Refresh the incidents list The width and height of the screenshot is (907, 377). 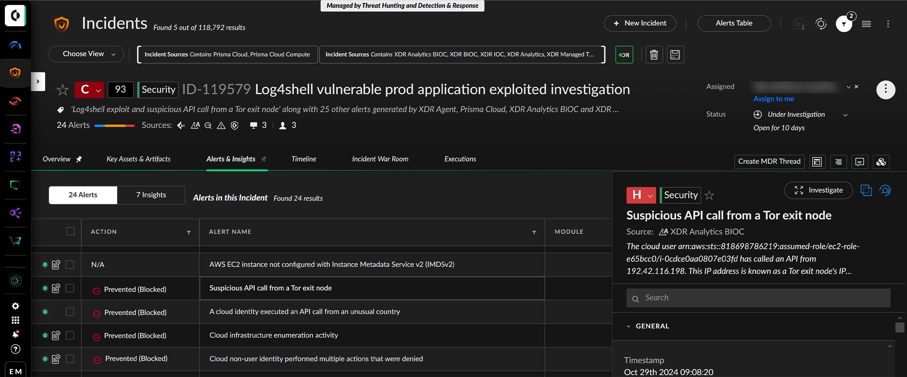tap(821, 23)
